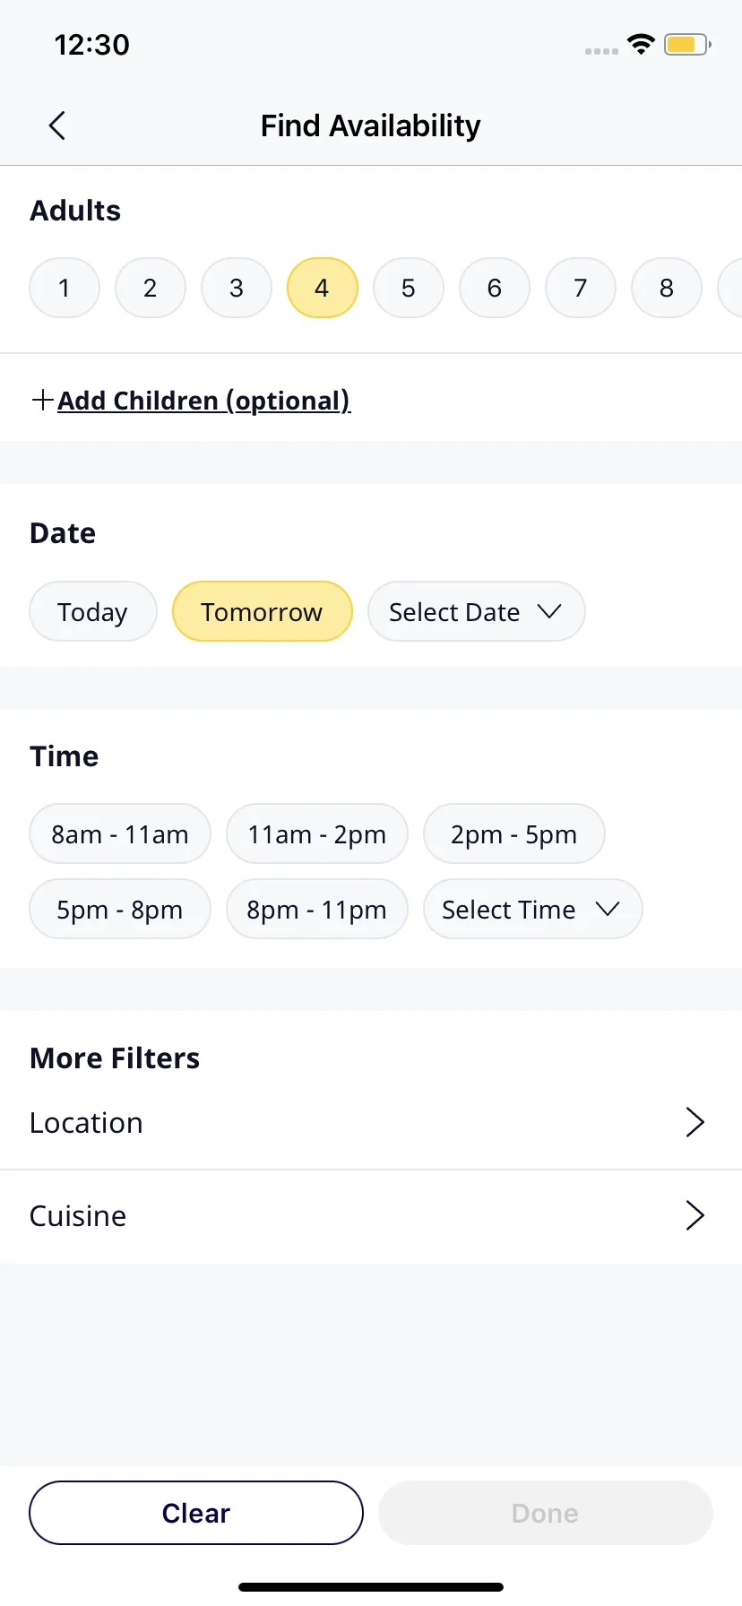Tap the plus icon beside Add Children
The image size is (742, 1606).
[42, 400]
